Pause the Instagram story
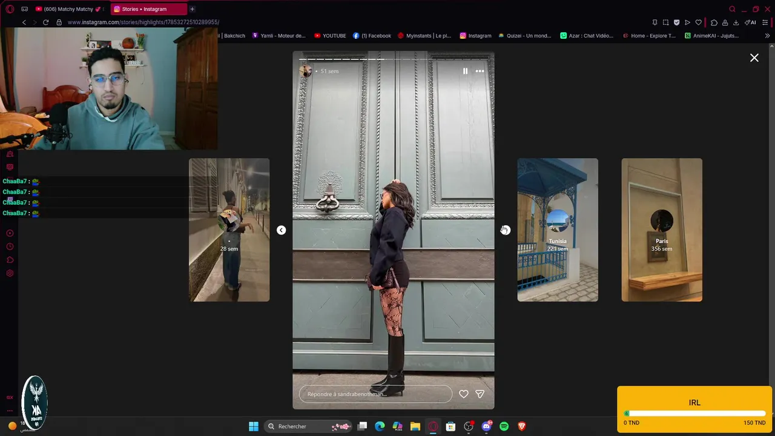Image resolution: width=775 pixels, height=436 pixels. click(465, 71)
